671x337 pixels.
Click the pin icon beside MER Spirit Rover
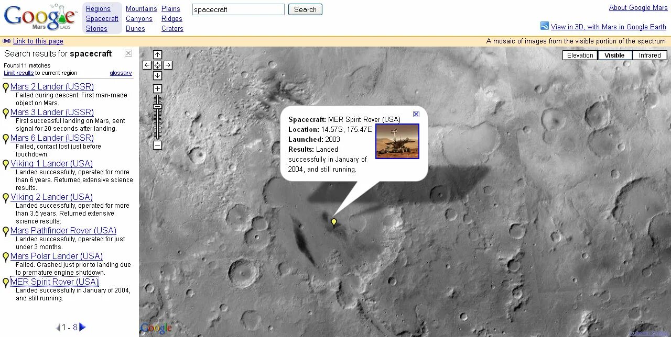tap(6, 283)
